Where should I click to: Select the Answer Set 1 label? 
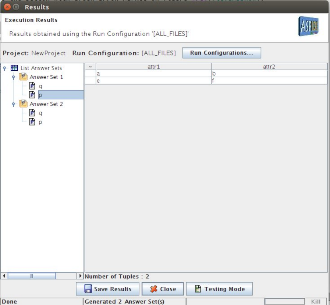coord(46,77)
